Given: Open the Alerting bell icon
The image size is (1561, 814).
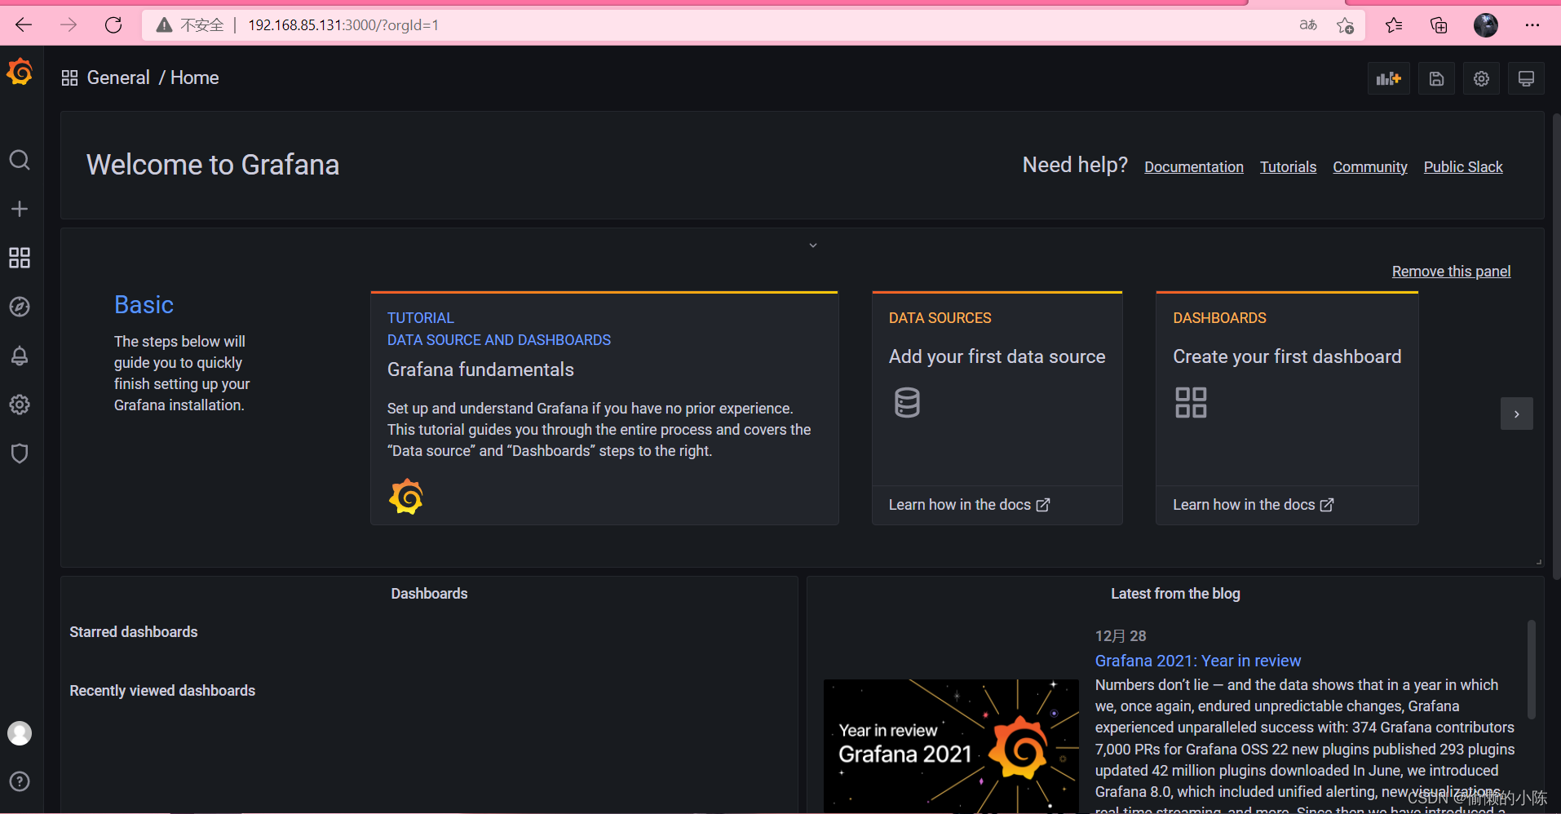Looking at the screenshot, I should click(20, 356).
